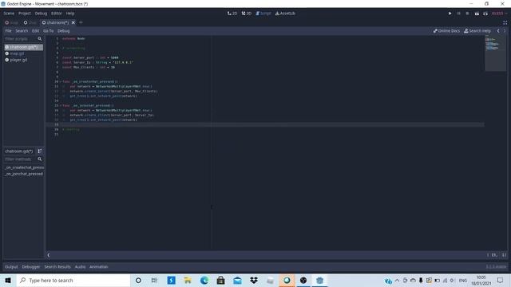Open the Animation bottom panel
Viewport: 511px width, 287px height.
click(99, 267)
